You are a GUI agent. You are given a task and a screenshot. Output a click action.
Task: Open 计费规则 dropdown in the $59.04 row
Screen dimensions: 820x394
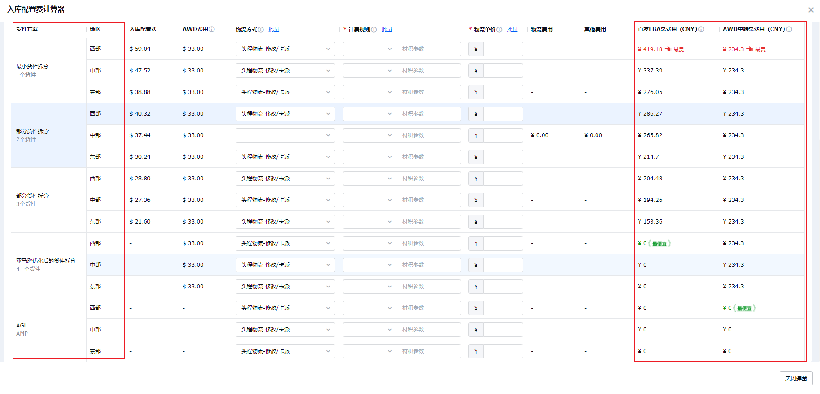point(370,49)
